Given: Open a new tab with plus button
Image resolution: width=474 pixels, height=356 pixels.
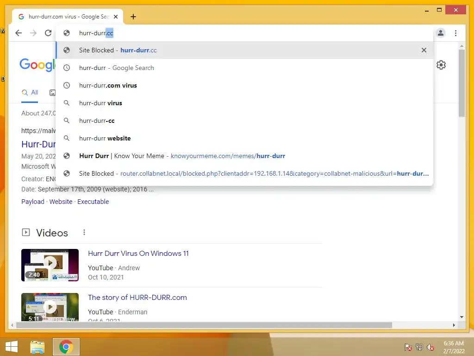Looking at the screenshot, I should tap(133, 17).
